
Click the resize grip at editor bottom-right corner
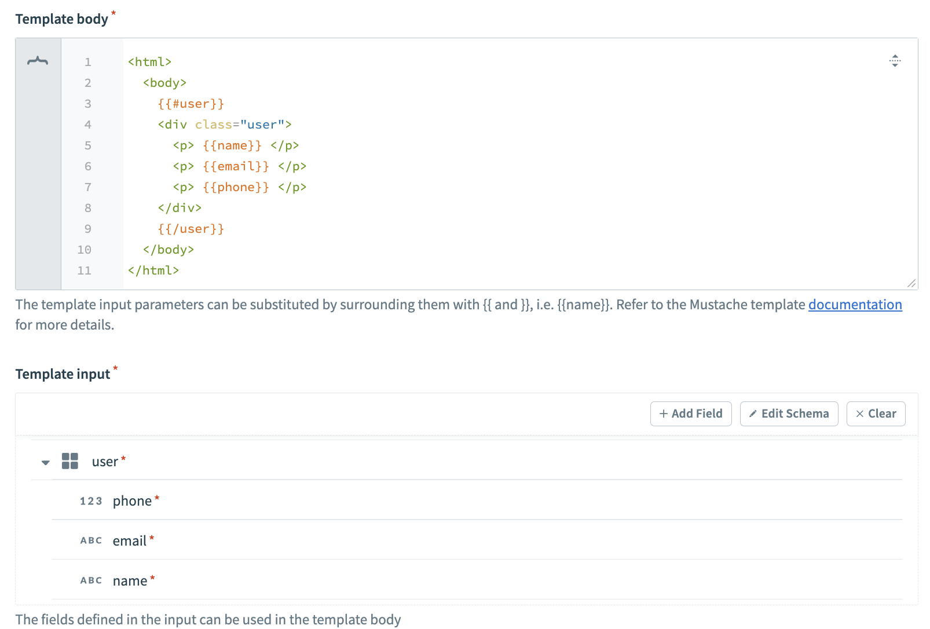click(x=911, y=283)
